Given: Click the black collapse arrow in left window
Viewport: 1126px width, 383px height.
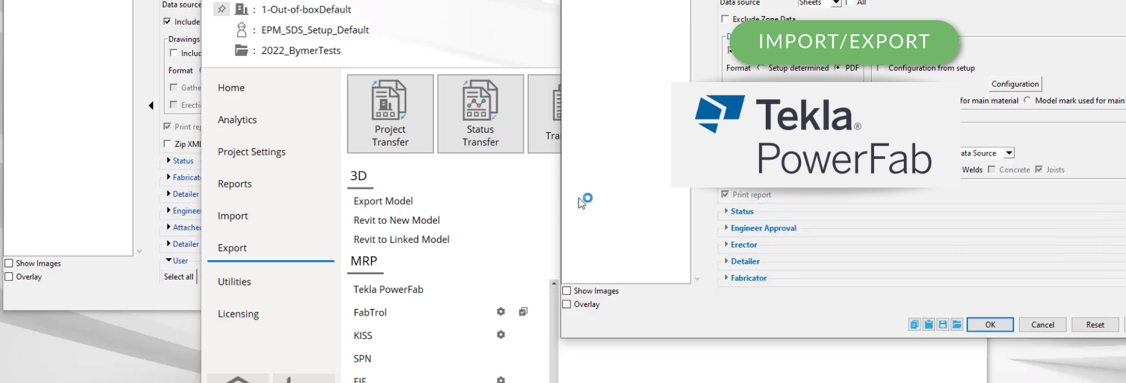Looking at the screenshot, I should 151,105.
